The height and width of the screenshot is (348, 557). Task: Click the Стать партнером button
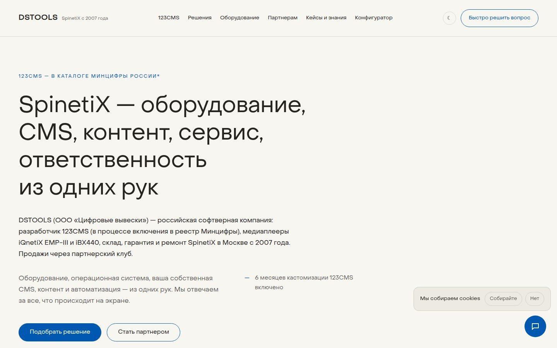[x=144, y=332]
